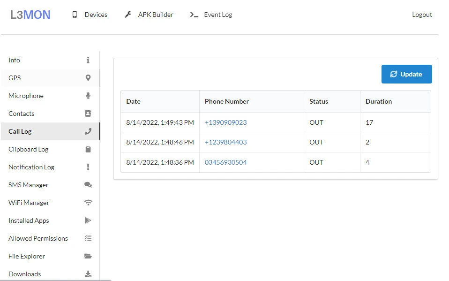The image size is (449, 281).
Task: Go to APK Builder in the top navigation
Action: coord(149,15)
